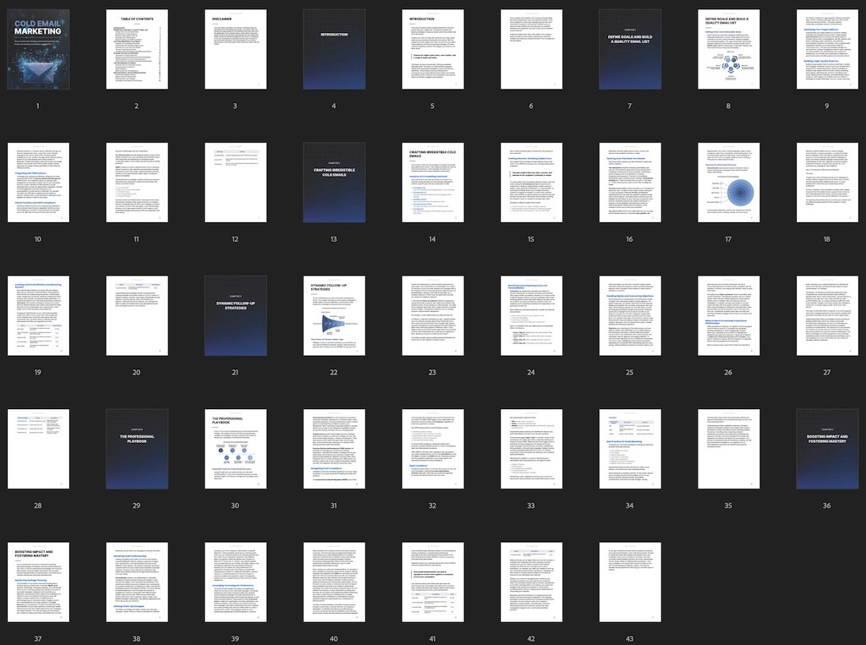Open the Cold Email Marketing cover thumbnail
Viewport: 866px width, 645px height.
point(39,49)
